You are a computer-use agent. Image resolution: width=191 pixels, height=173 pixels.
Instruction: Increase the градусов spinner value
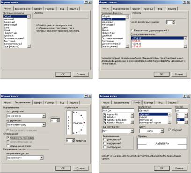coord(73,140)
